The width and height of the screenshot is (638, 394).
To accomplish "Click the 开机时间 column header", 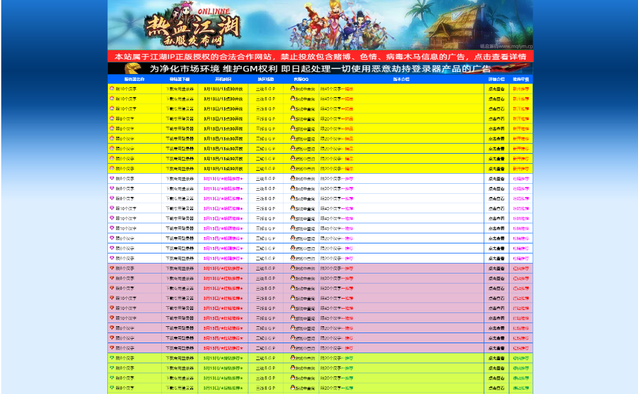I will click(x=223, y=80).
